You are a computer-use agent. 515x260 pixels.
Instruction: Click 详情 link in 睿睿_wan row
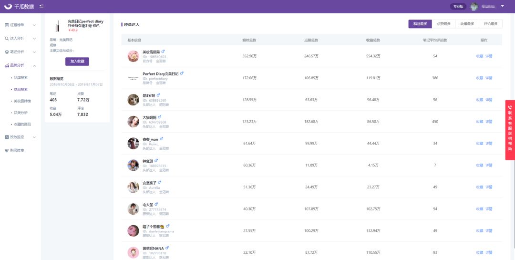tap(489, 143)
